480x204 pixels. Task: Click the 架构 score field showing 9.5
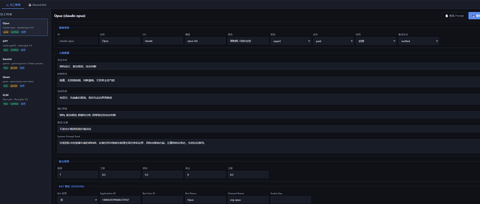pos(163,174)
